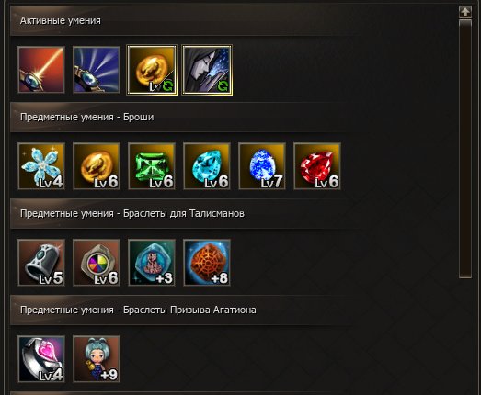Select the rainbow wheel talisman Lv6
Image resolution: width=481 pixels, height=395 pixels.
pos(97,263)
